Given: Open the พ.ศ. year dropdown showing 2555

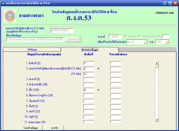Looking at the screenshot, I should coord(167,42).
